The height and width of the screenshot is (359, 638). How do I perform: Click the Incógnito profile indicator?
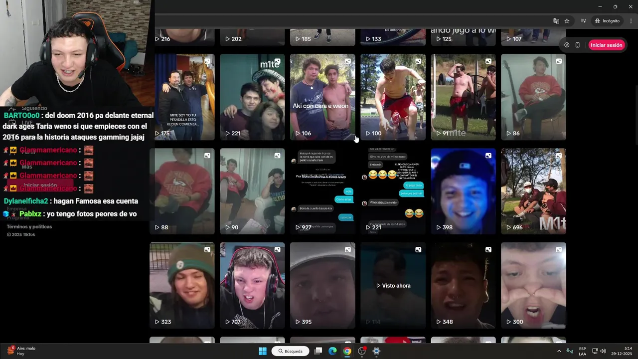tap(607, 21)
